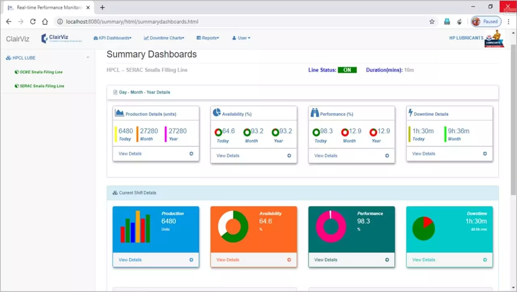Click the blue extension icon in toolbar
The image size is (517, 292).
click(x=447, y=22)
